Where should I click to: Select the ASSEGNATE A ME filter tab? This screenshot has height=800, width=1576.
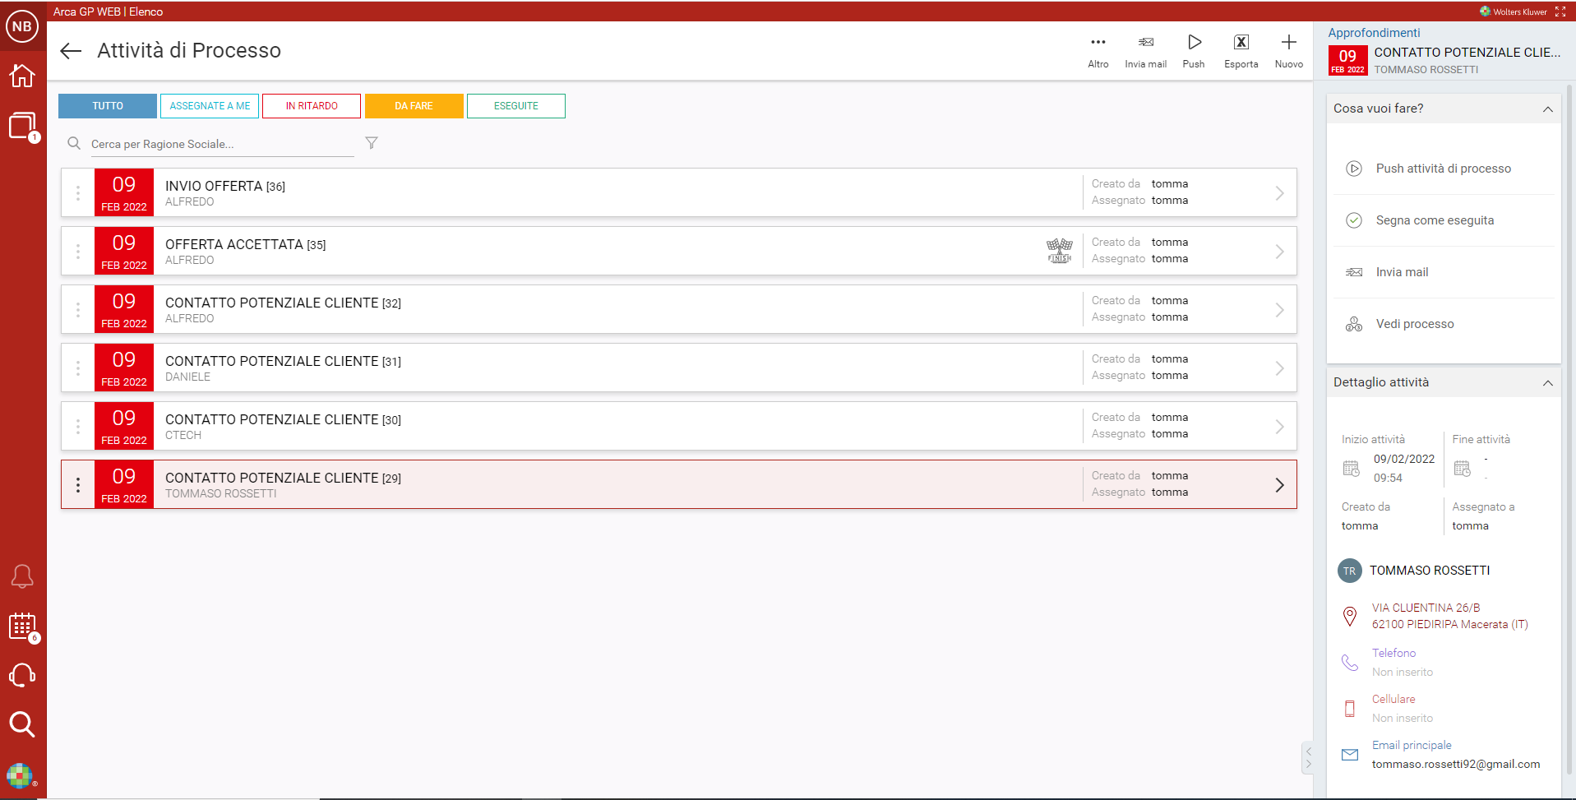[x=210, y=106]
